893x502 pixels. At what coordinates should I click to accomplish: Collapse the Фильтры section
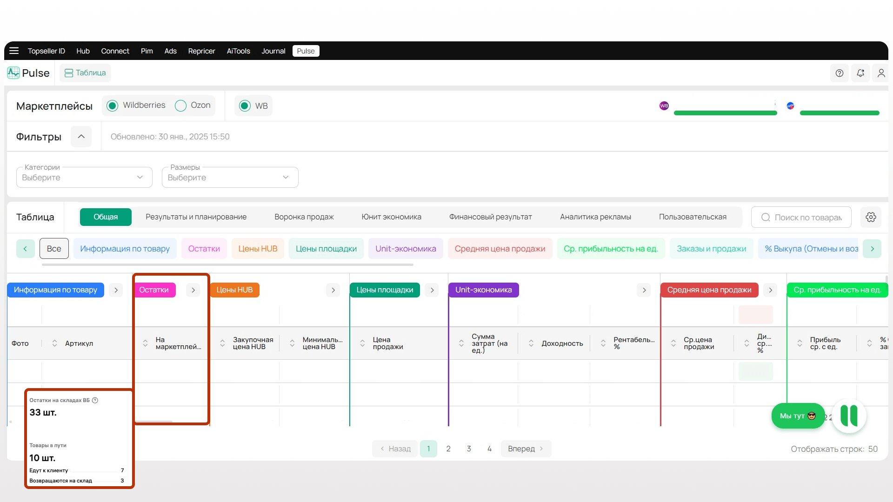click(x=81, y=136)
